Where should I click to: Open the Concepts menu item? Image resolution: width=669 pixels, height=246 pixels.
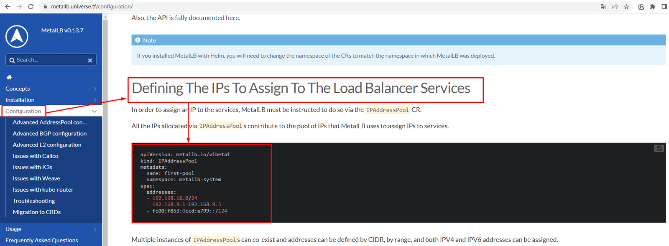pyautogui.click(x=18, y=89)
